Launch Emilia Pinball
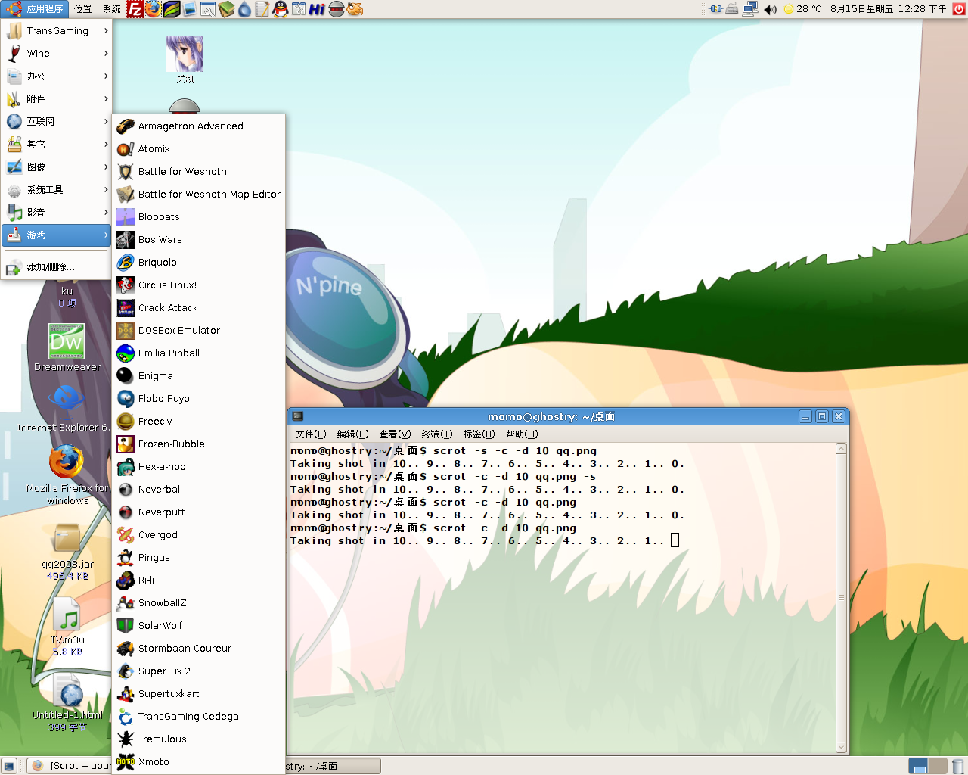968x775 pixels. coord(199,353)
